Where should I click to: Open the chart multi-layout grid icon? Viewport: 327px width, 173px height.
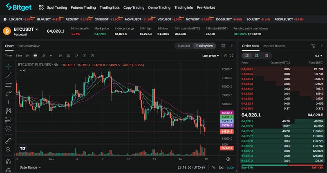(x=223, y=46)
